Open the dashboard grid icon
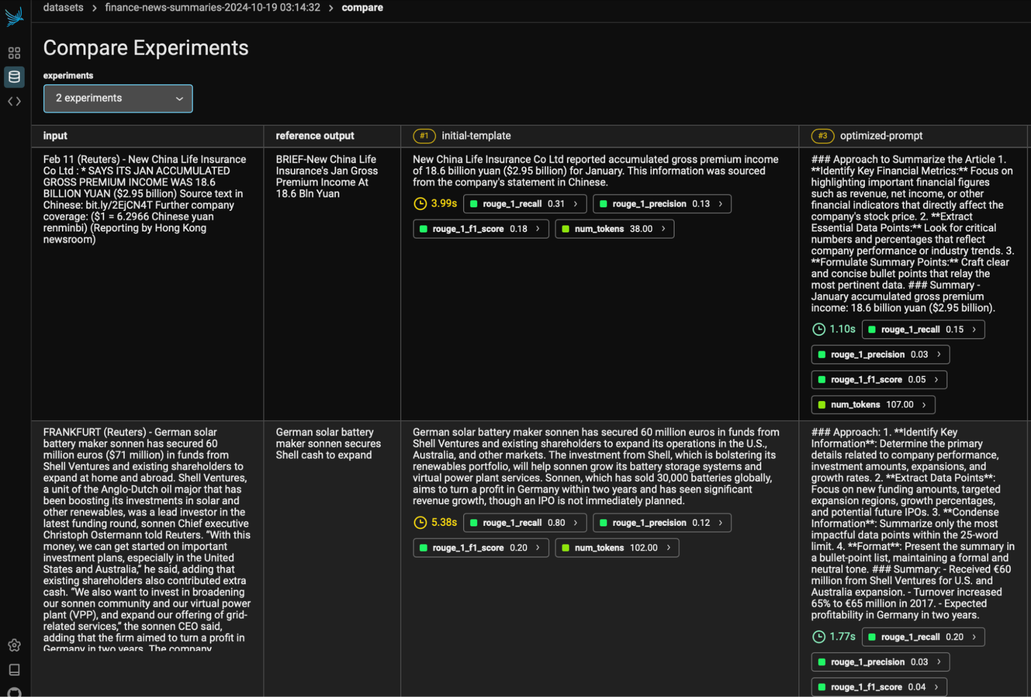Image resolution: width=1031 pixels, height=697 pixels. 14,53
